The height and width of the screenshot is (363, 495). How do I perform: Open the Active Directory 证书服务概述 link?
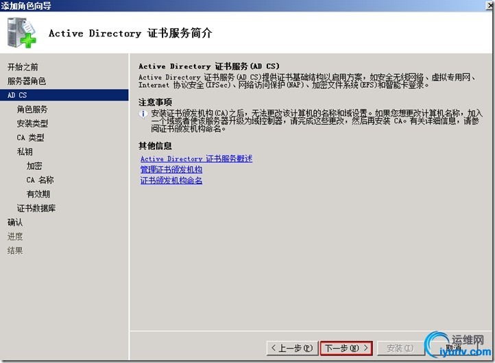click(196, 159)
